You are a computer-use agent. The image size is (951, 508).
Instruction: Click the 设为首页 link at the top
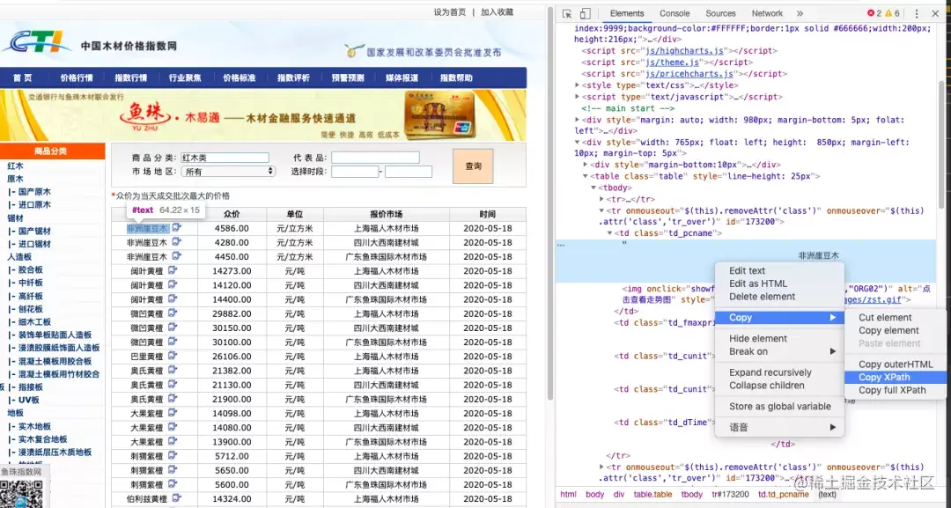449,12
